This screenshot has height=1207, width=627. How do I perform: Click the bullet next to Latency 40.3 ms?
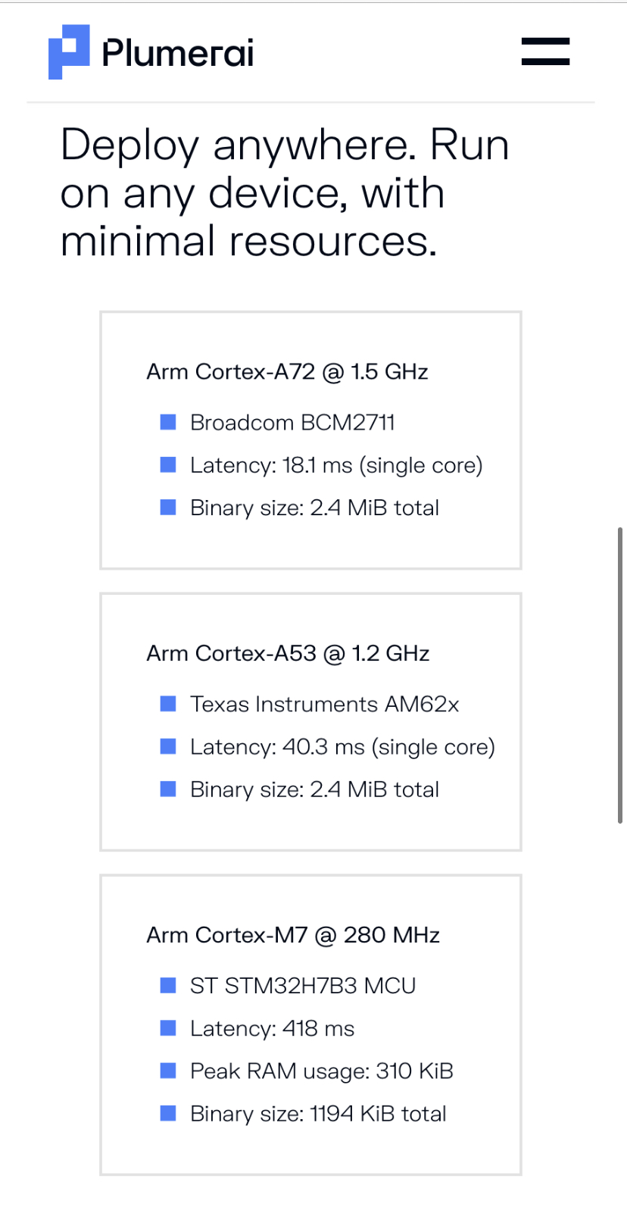pyautogui.click(x=168, y=746)
